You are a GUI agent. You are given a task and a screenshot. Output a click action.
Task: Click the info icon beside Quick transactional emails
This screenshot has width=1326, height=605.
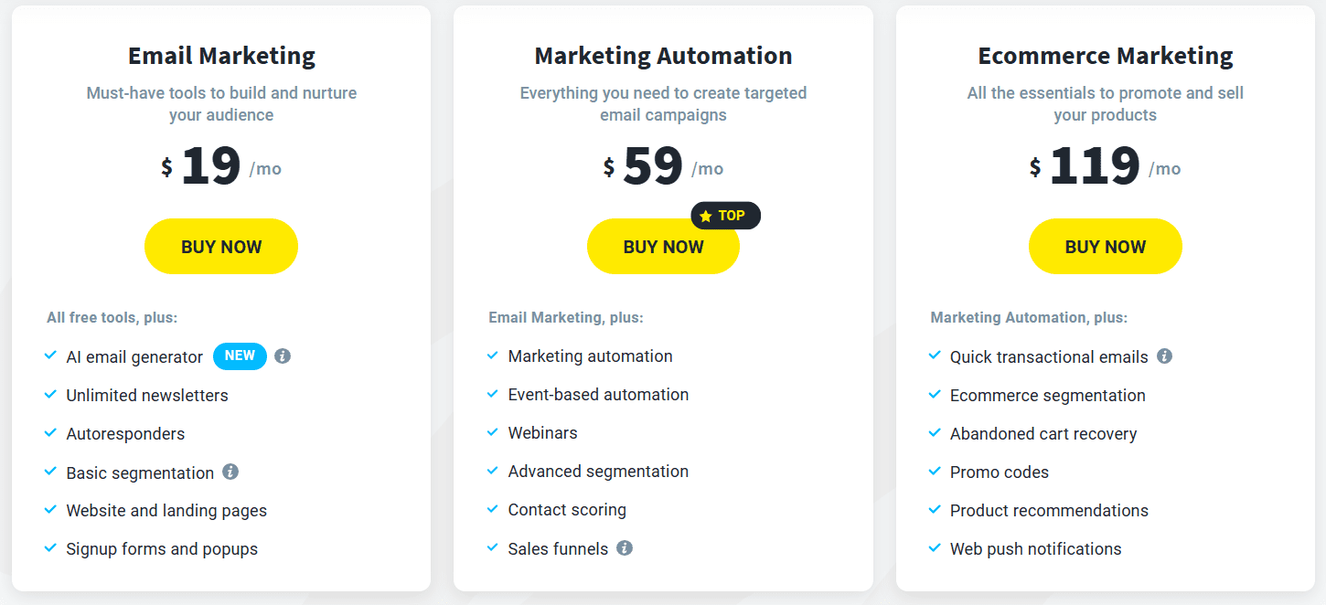click(x=1164, y=356)
